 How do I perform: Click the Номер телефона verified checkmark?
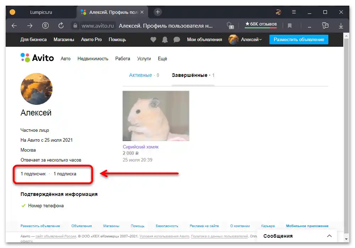pyautogui.click(x=23, y=206)
